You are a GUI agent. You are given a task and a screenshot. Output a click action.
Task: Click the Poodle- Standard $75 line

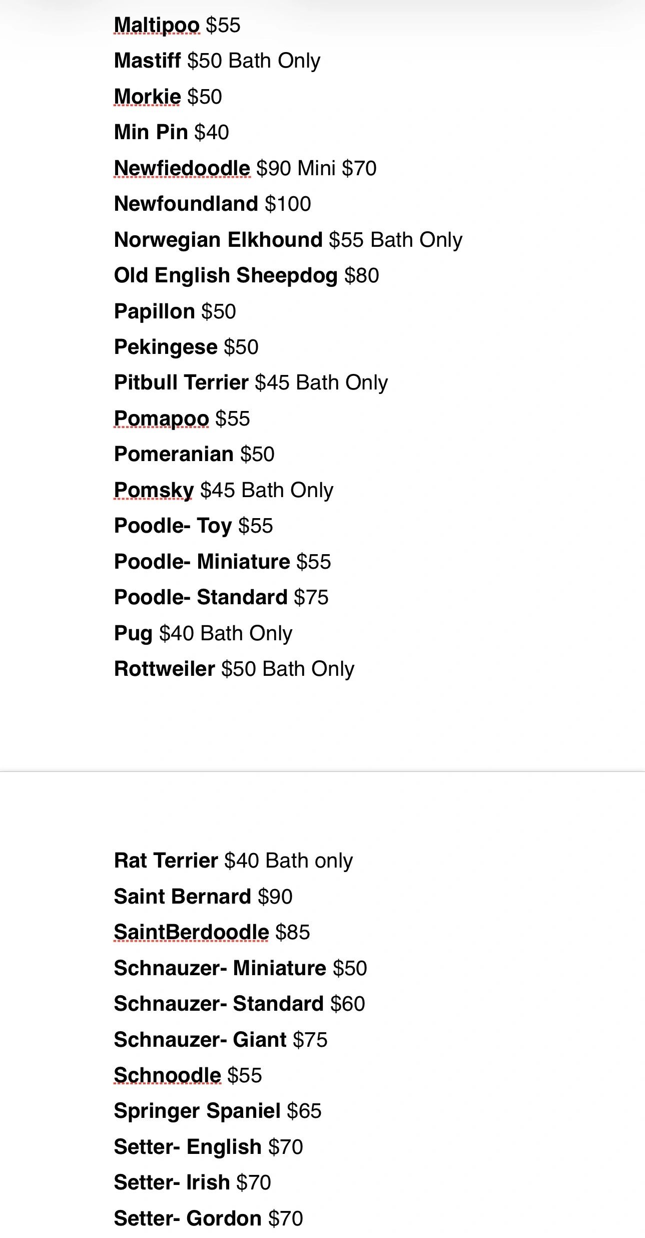(x=221, y=597)
